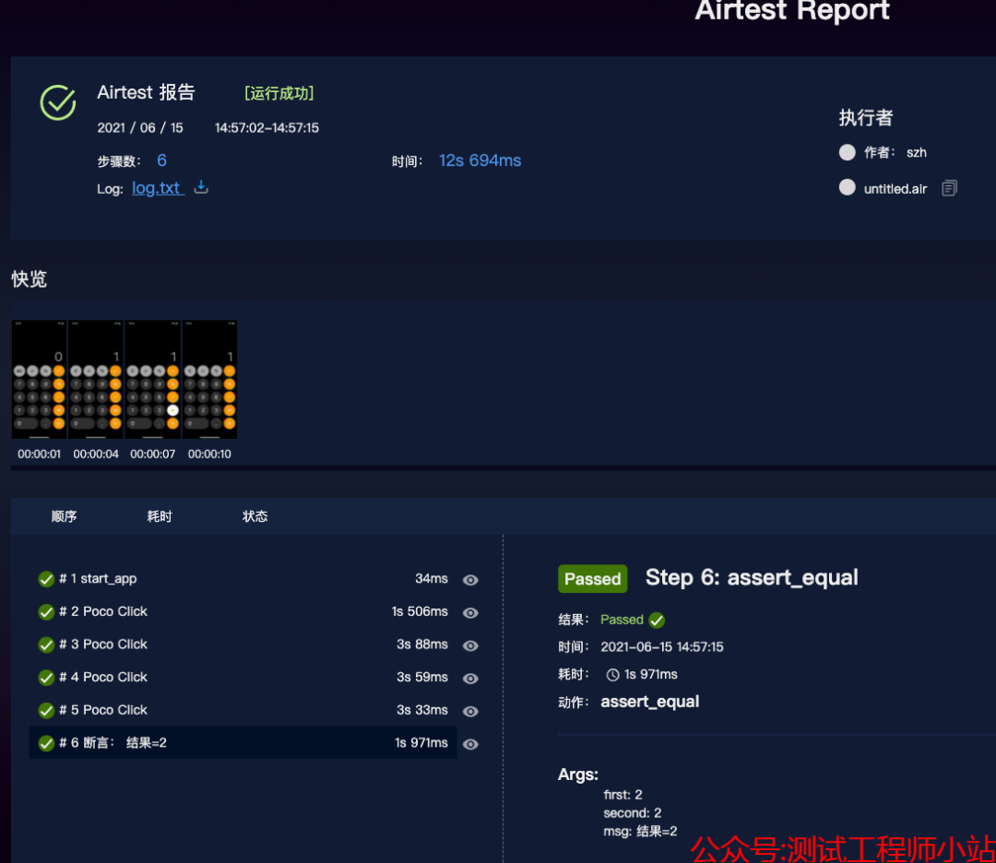
Task: Open the screenshot thumbnail at 00:00:07
Action: 153,379
